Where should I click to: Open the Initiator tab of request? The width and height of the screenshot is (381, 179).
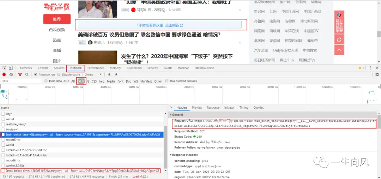[x=229, y=107]
